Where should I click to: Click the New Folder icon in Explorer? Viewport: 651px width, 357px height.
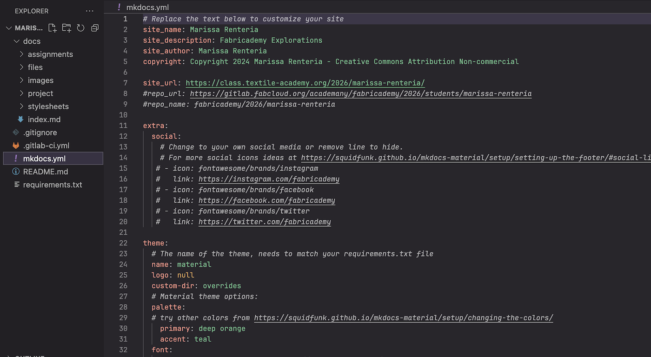[66, 28]
